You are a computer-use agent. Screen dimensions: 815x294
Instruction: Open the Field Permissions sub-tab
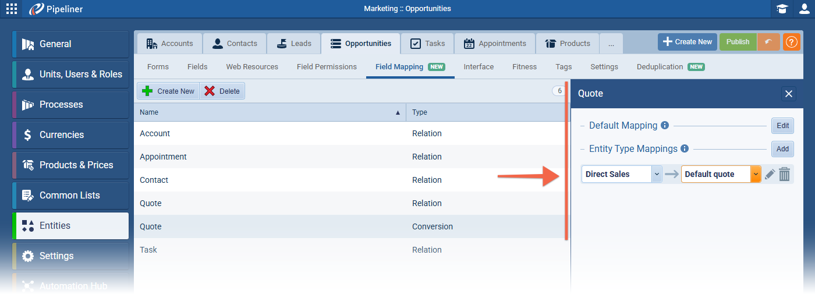point(327,67)
